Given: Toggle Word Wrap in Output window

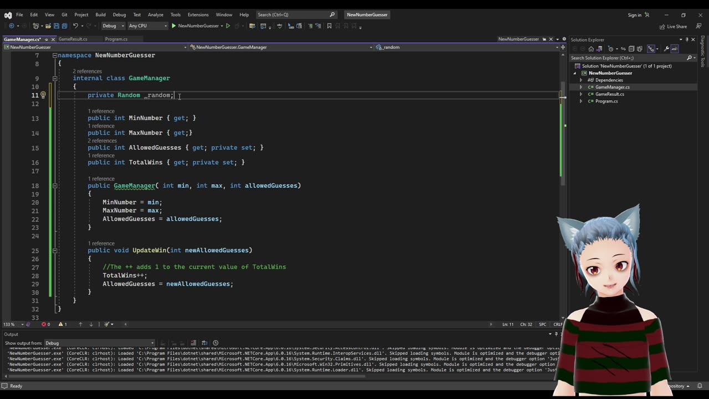Looking at the screenshot, I should click(204, 342).
